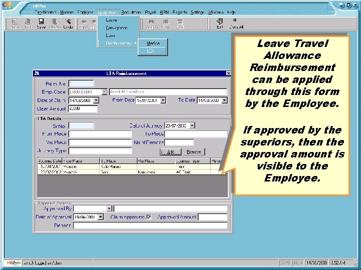Viewport: 361px width, 270px height.
Task: Select Loan from Application menu
Action: [118, 35]
